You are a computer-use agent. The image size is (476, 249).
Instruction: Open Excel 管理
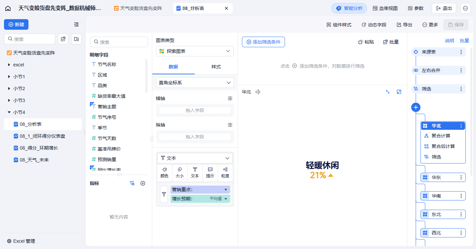click(21, 241)
